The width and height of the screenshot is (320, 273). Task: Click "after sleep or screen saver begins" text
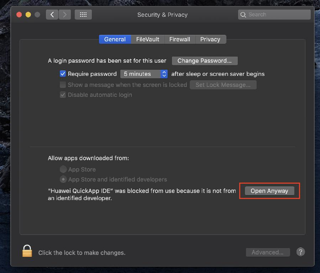(218, 74)
